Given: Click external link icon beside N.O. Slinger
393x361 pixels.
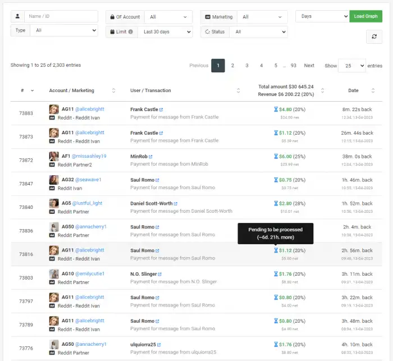Looking at the screenshot, I should pos(160,274).
